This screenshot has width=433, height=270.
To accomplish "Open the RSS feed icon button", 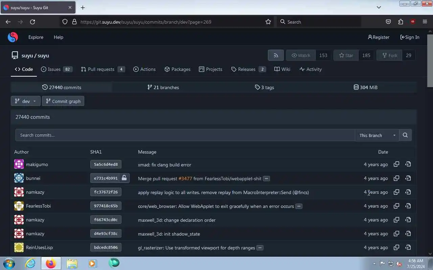I will [276, 55].
